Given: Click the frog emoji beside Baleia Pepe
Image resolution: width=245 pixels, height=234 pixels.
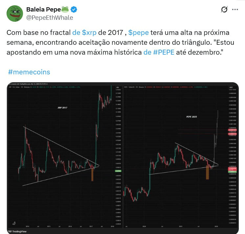Looking at the screenshot, I should (65, 10).
